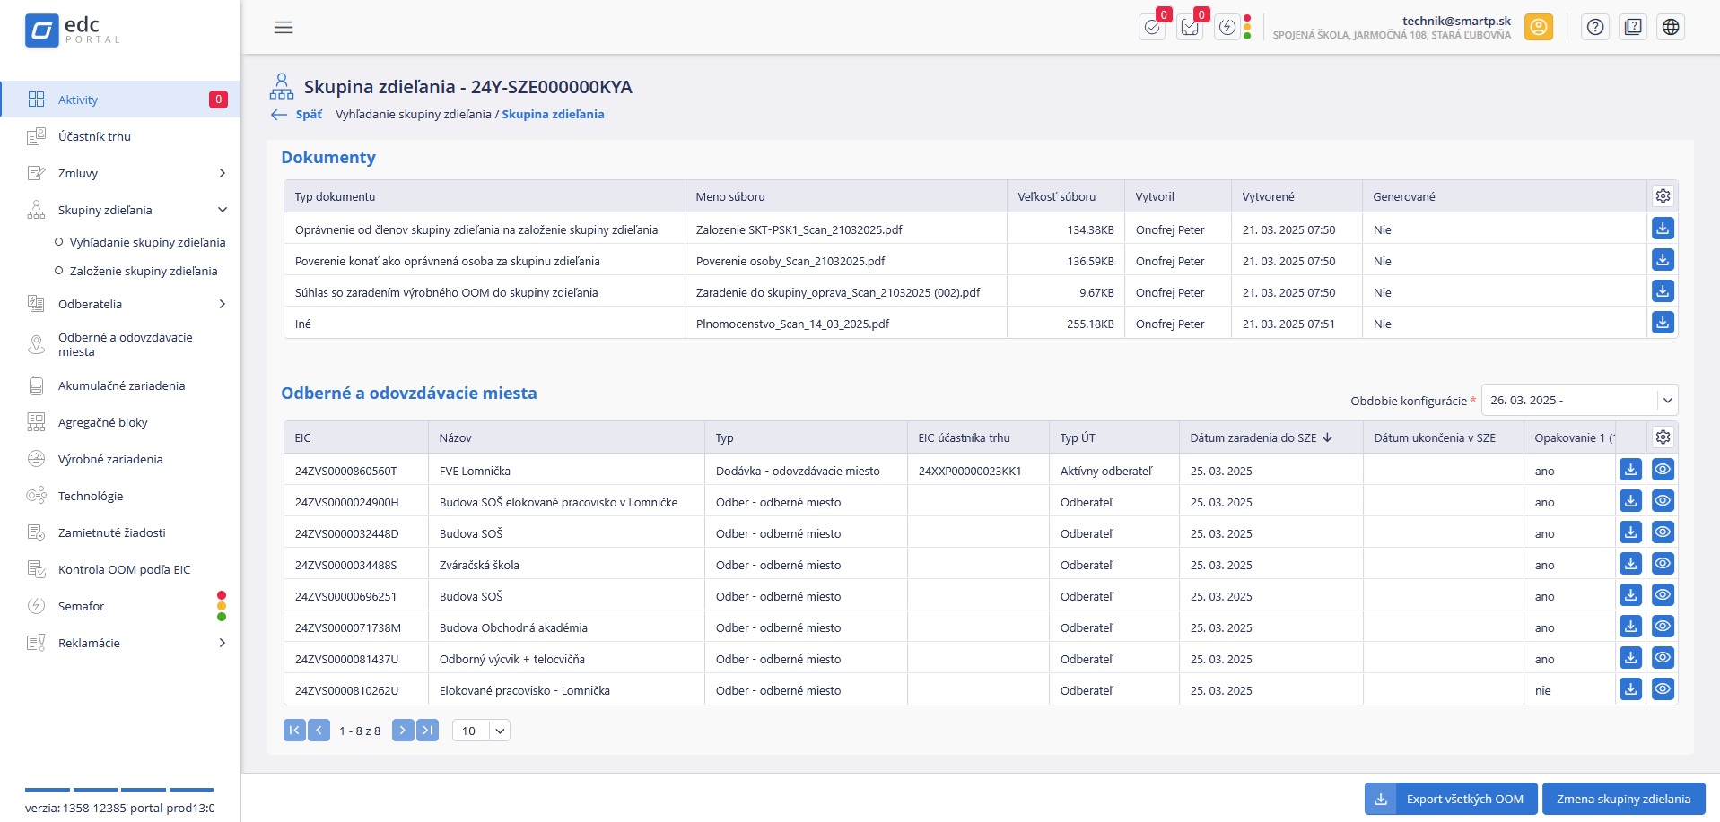Open OOM table column settings gear
This screenshot has height=822, width=1720.
(x=1663, y=437)
